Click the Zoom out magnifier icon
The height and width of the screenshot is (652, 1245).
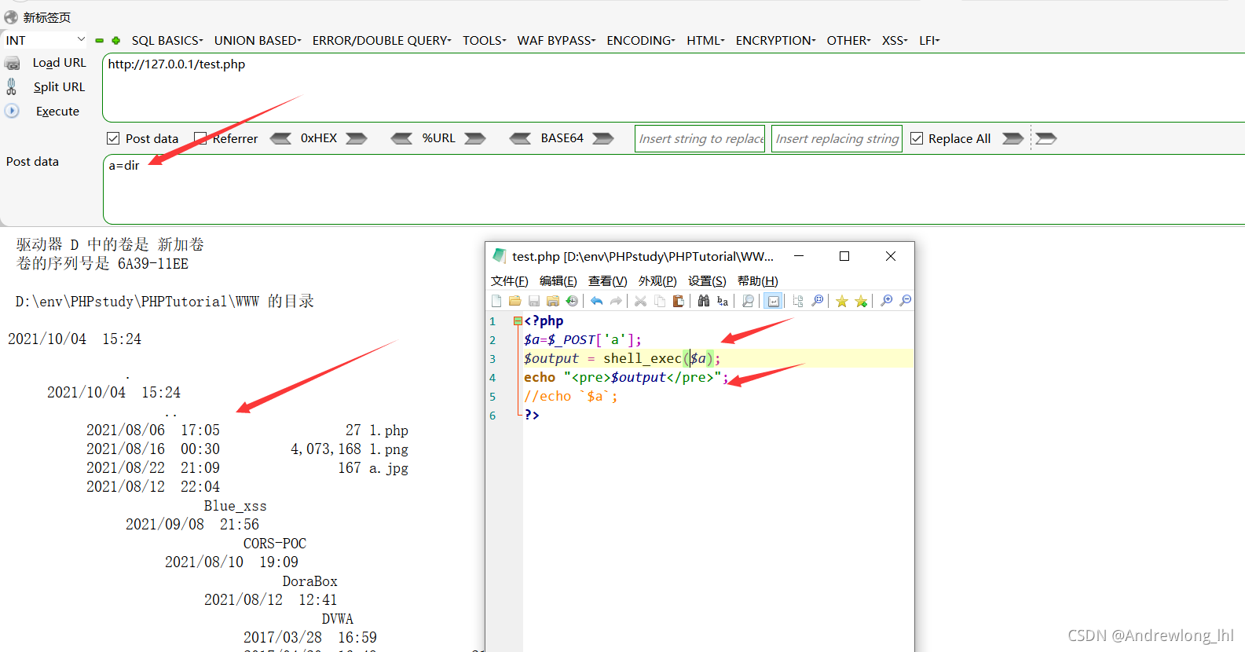pyautogui.click(x=906, y=301)
